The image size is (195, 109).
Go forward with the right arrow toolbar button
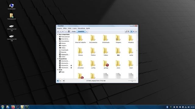60,31
